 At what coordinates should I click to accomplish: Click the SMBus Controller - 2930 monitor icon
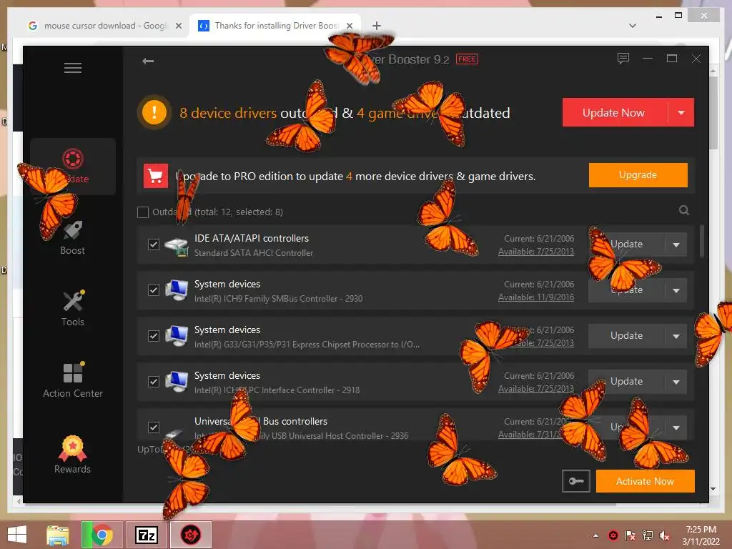click(x=177, y=290)
